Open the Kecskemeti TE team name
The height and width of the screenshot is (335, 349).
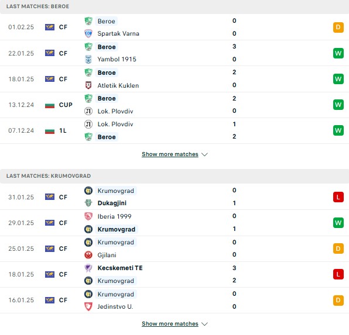click(x=120, y=268)
